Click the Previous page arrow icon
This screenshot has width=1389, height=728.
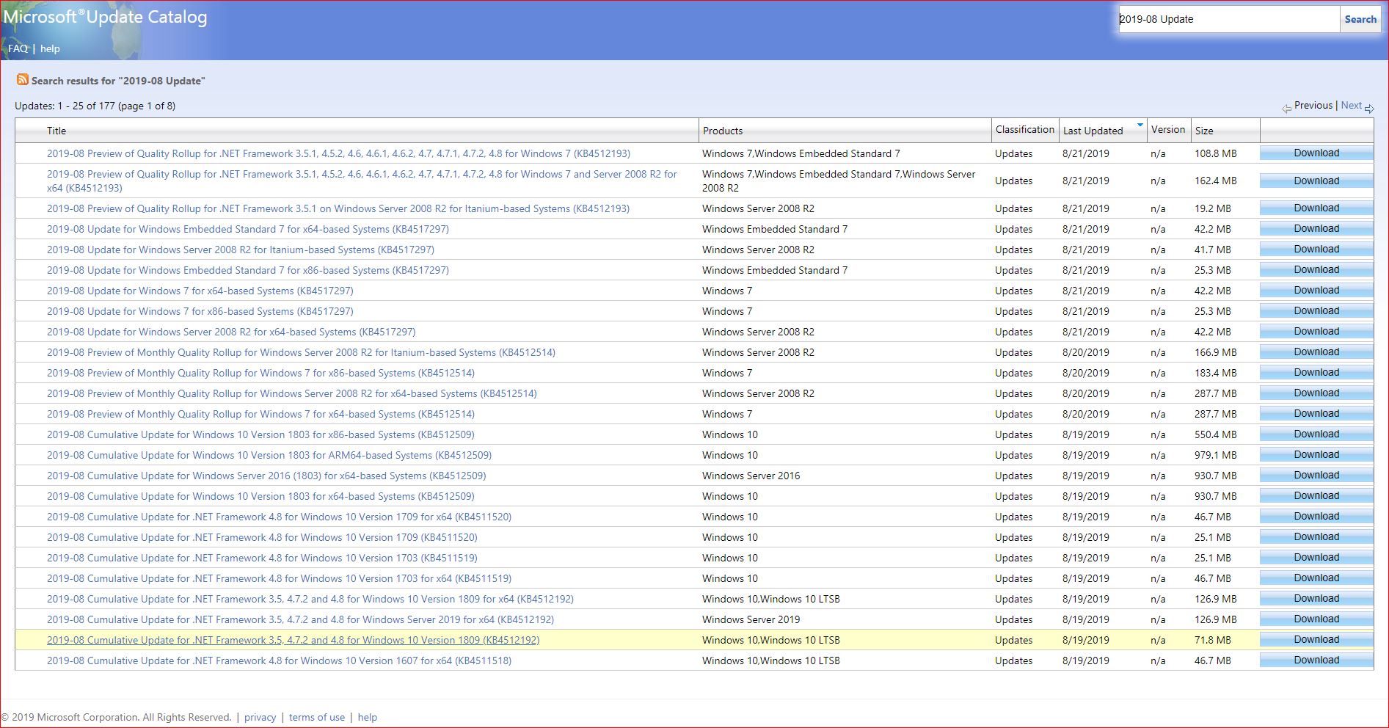tap(1287, 109)
